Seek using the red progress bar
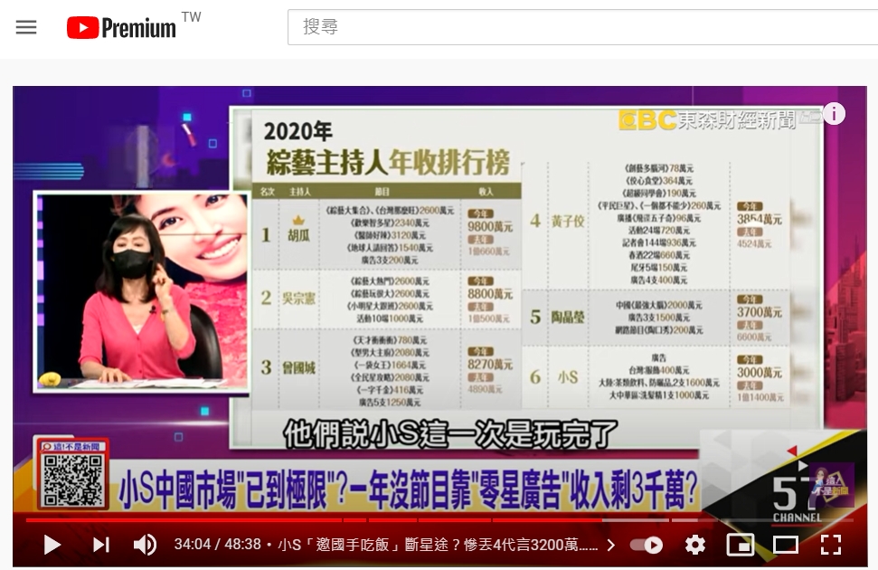The height and width of the screenshot is (570, 878). click(x=439, y=520)
